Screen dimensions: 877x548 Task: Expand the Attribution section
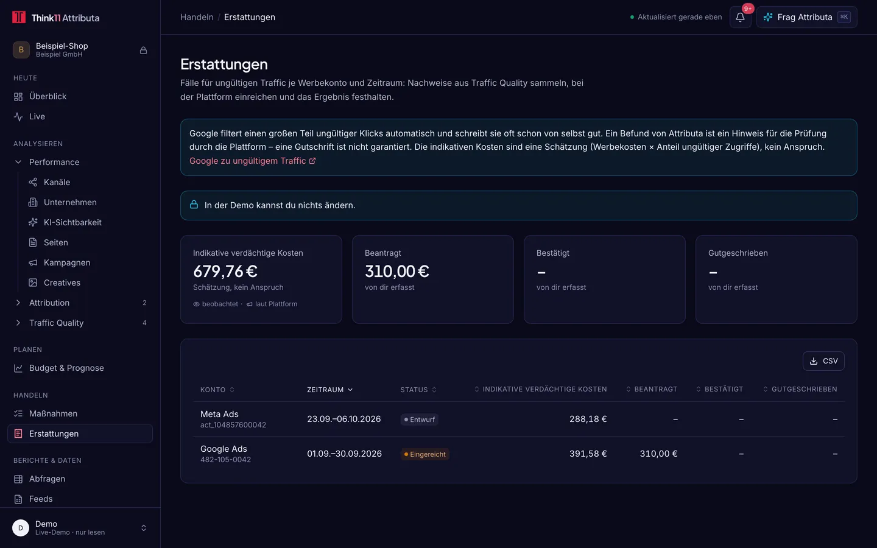(x=80, y=303)
